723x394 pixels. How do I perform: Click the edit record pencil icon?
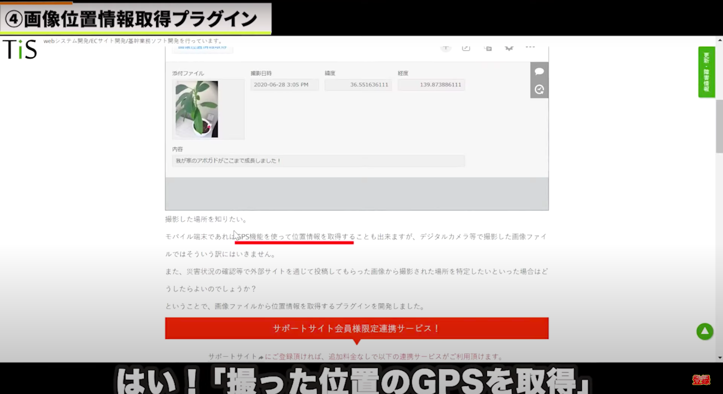[x=466, y=48]
